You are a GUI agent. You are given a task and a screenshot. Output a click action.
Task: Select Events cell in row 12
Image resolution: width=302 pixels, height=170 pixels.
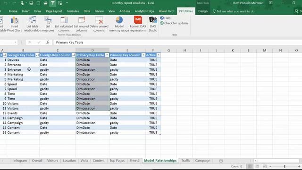click(x=23, y=113)
